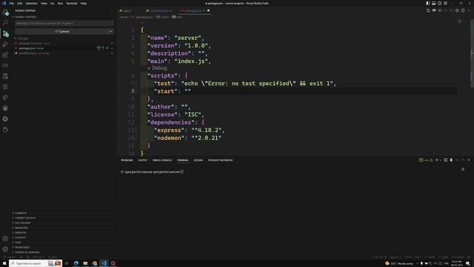Screen dimensions: 474x267
Task: Toggle the bottom panel visibility
Action: click(x=434, y=3)
